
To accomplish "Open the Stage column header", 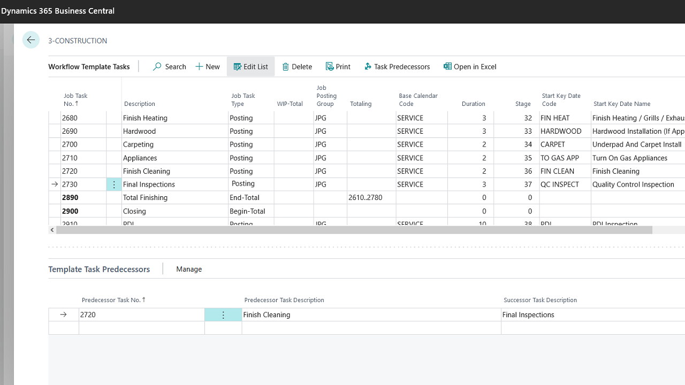I will pos(523,104).
